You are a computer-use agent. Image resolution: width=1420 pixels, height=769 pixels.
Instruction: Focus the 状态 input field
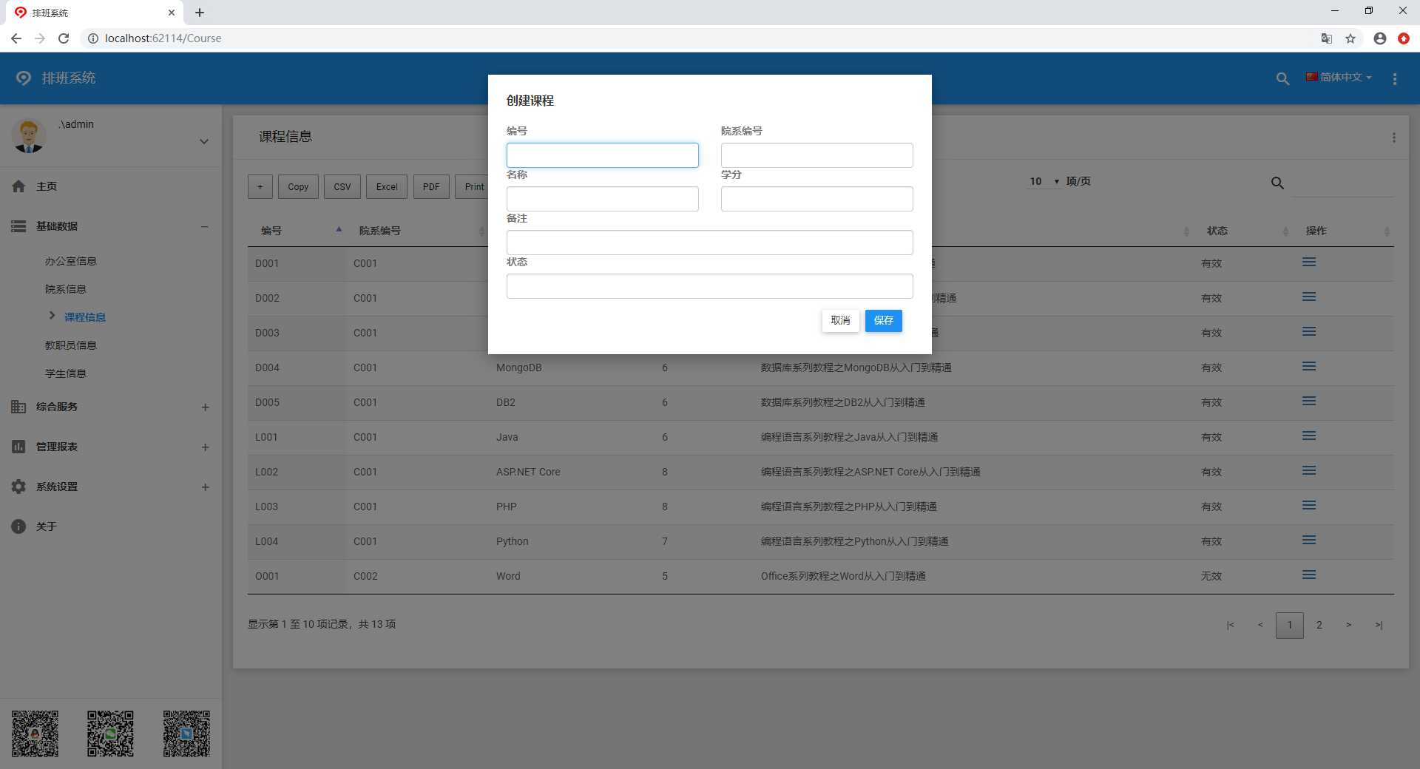(709, 286)
